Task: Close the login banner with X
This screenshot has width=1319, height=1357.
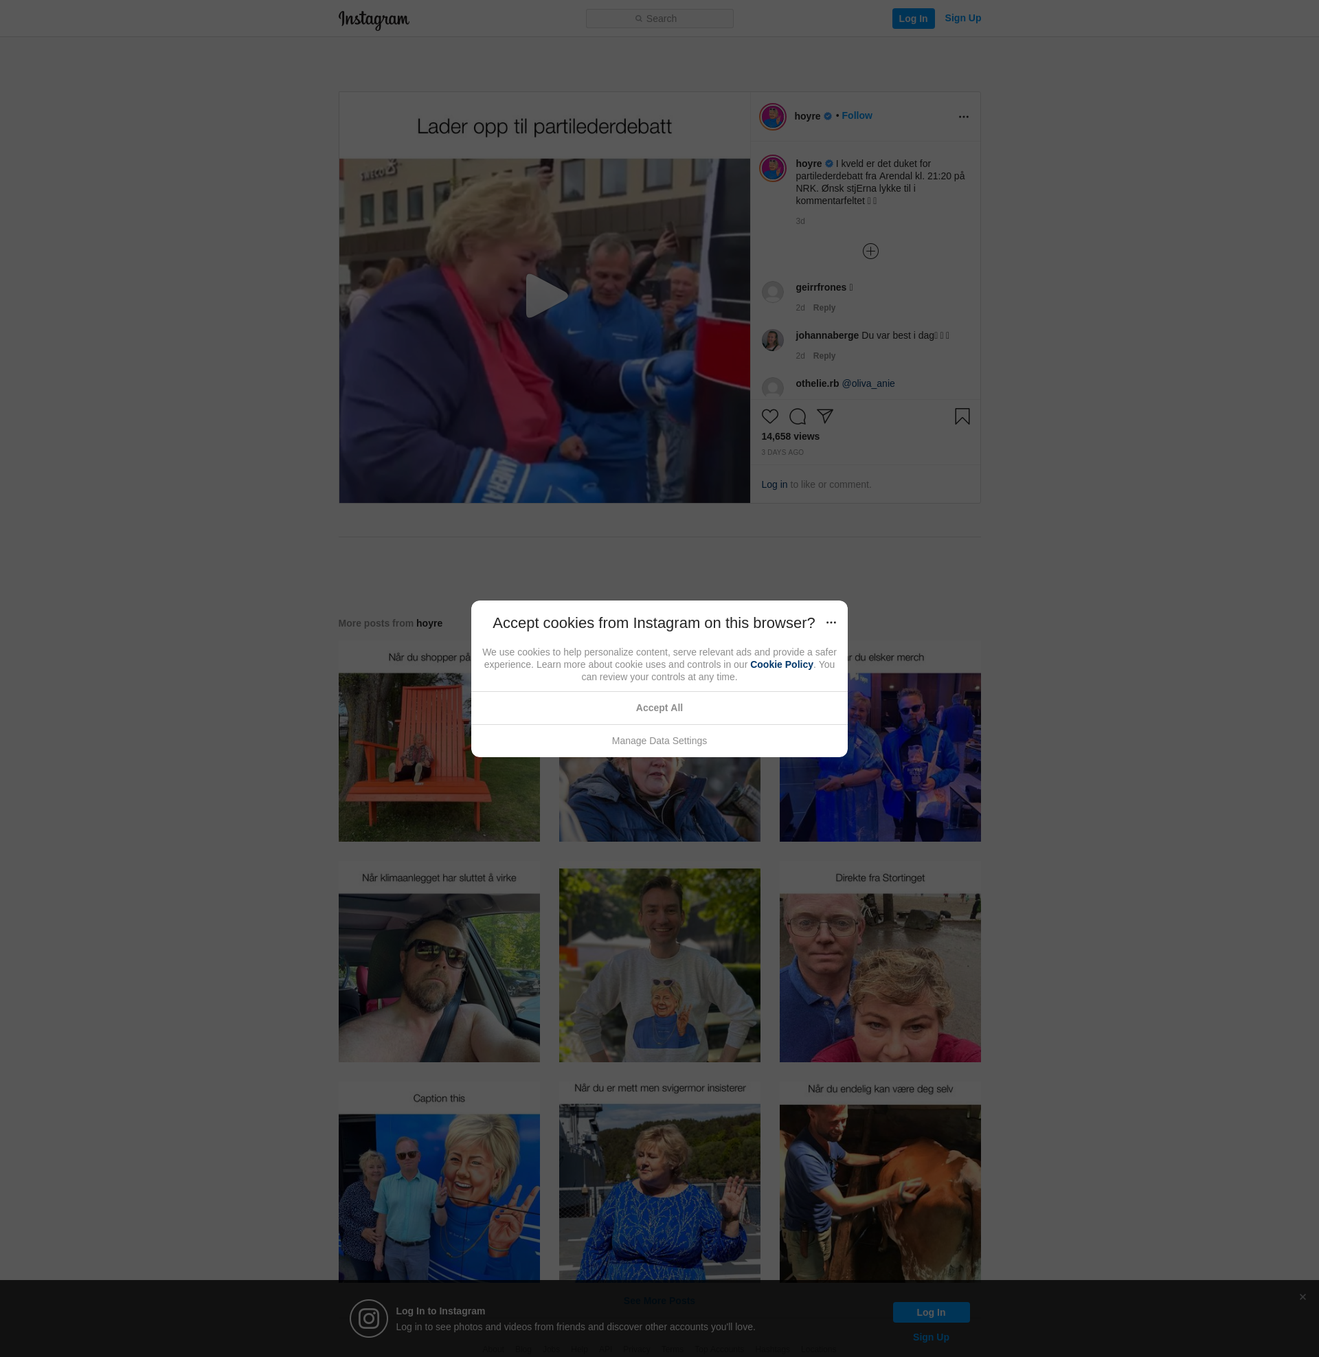Action: pos(1303,1297)
